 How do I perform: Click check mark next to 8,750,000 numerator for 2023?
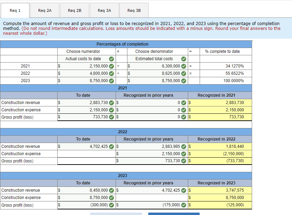pyautogui.click(x=111, y=81)
